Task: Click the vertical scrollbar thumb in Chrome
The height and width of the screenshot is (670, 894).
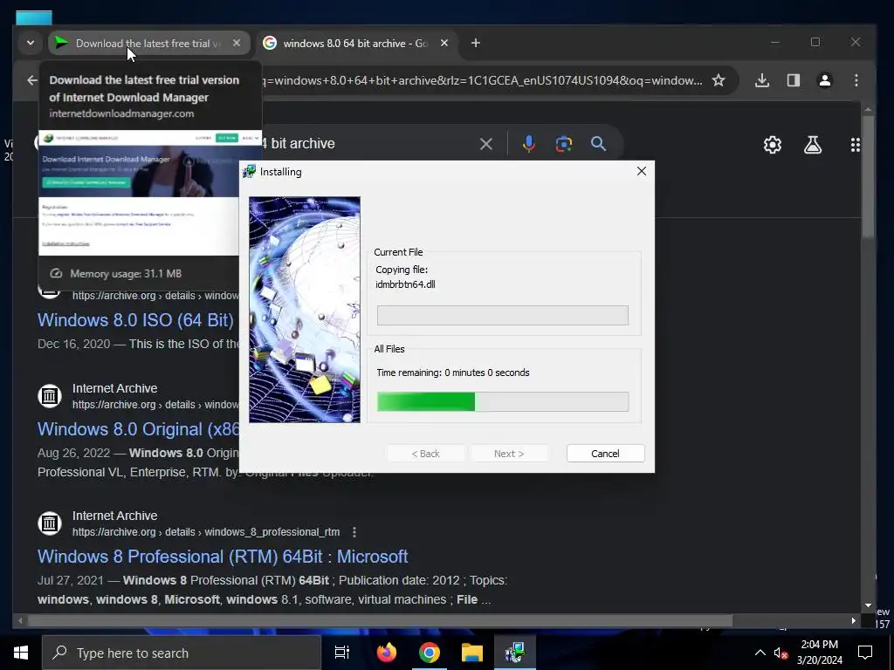Action: [868, 176]
